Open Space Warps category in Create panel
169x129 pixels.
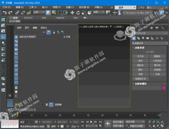(157, 38)
